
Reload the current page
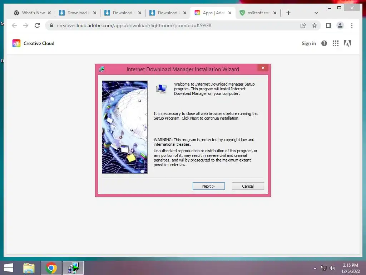(x=37, y=25)
